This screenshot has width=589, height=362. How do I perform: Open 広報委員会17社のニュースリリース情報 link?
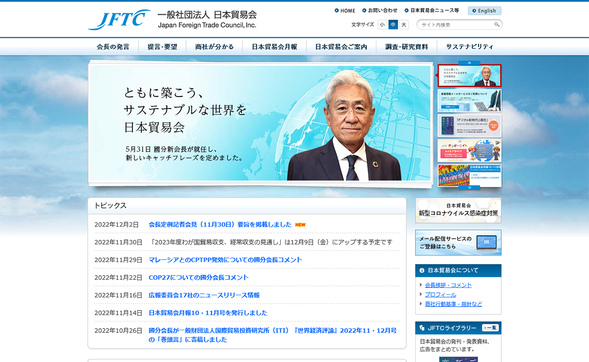[204, 295]
